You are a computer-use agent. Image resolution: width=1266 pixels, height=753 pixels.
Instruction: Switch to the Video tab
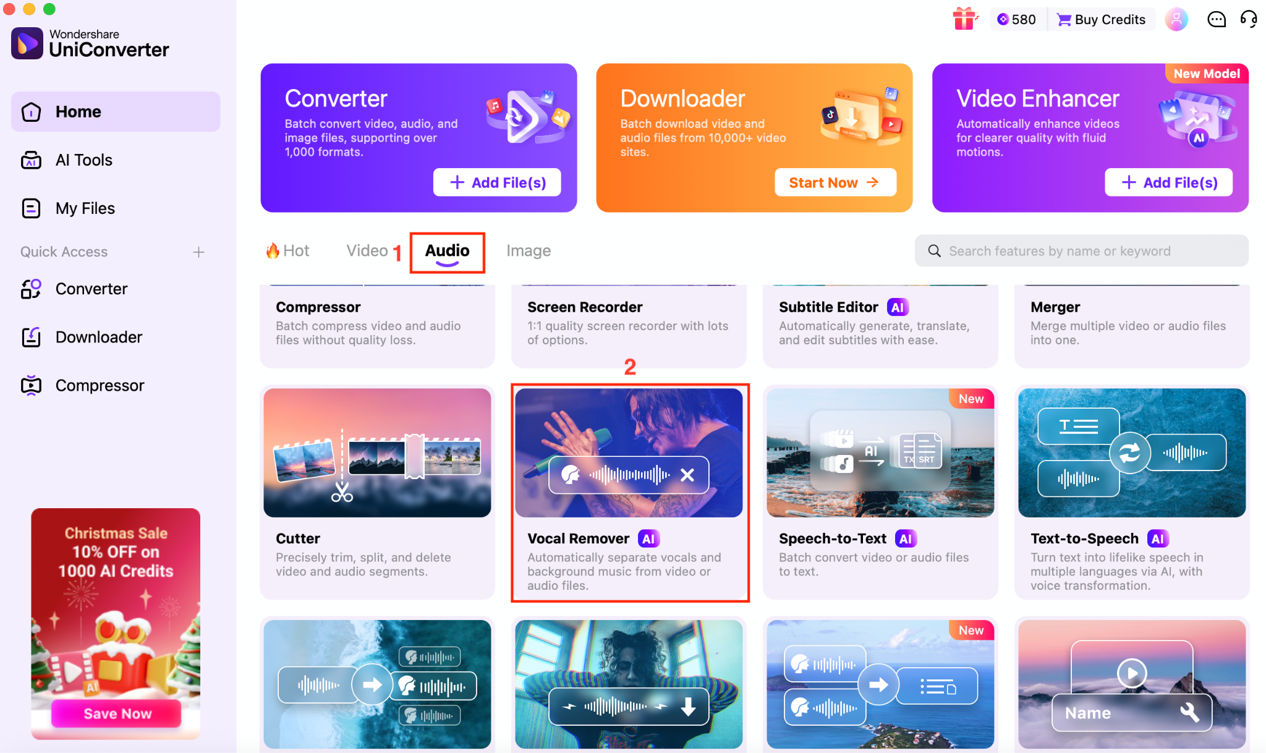click(x=367, y=250)
